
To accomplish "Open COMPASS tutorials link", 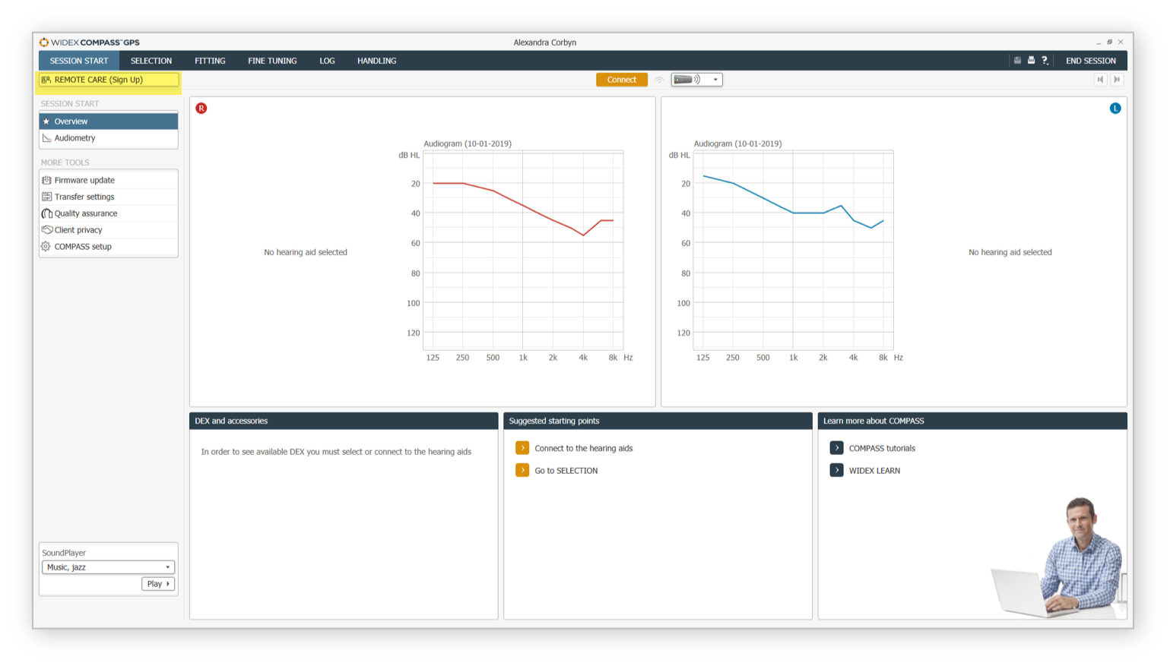I will 882,449.
